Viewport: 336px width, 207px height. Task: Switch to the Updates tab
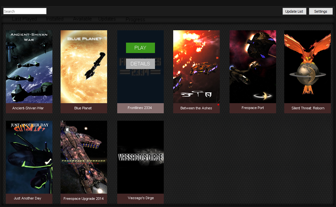point(107,19)
